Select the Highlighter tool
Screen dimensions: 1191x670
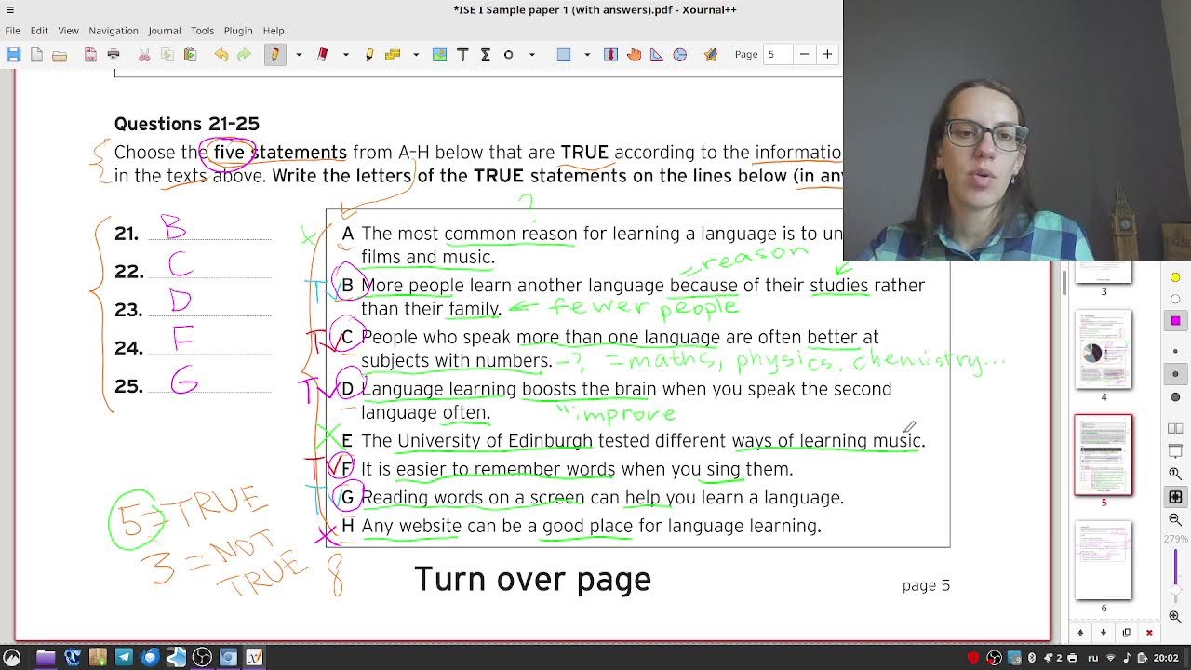click(369, 55)
